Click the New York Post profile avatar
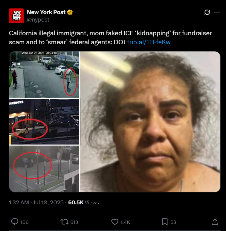The image size is (226, 231). coord(16,16)
